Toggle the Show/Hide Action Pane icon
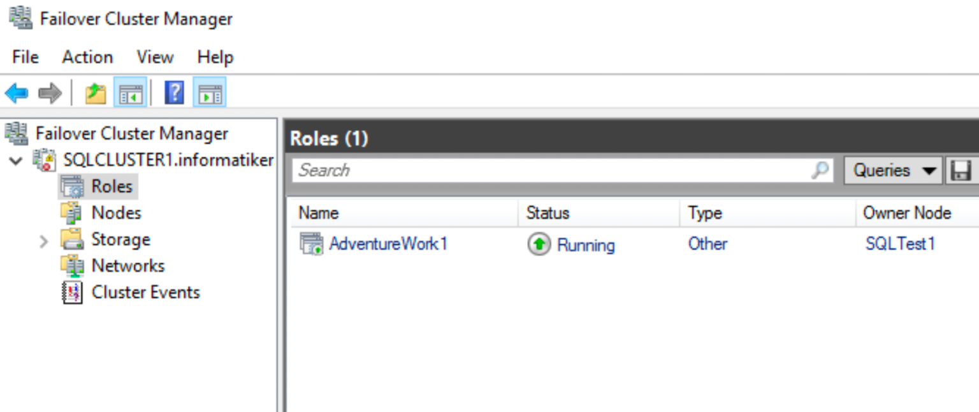 tap(209, 94)
